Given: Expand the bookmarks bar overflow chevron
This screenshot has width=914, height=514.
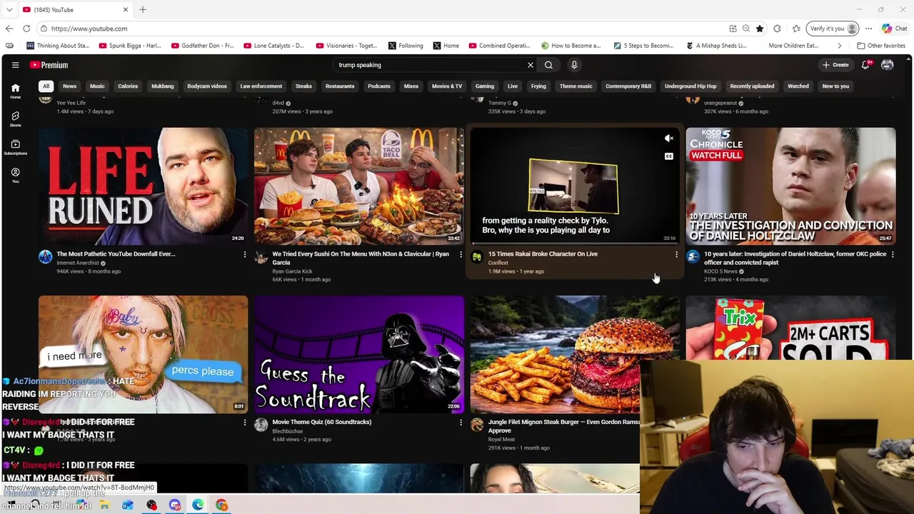Looking at the screenshot, I should (x=839, y=46).
